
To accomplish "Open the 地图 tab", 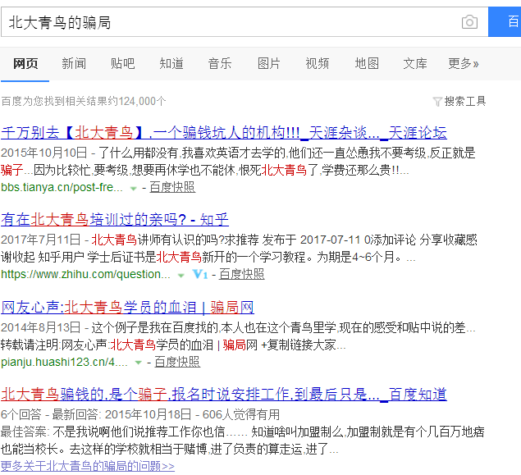I will coord(367,63).
